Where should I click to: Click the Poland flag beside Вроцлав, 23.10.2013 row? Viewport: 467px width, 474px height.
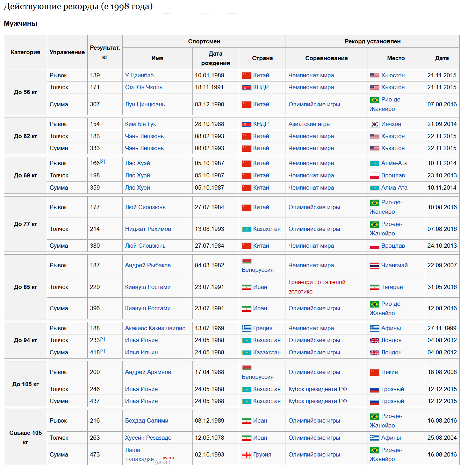click(x=374, y=176)
